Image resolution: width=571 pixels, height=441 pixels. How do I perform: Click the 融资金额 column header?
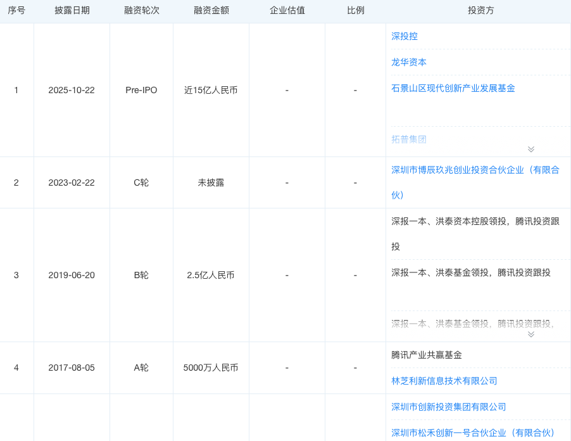[x=211, y=10]
